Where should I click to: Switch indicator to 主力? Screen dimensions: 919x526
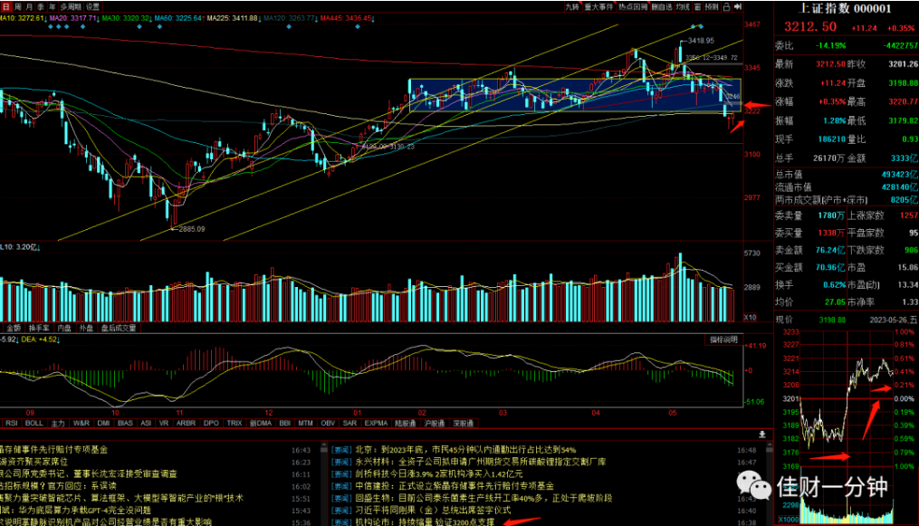tap(58, 423)
